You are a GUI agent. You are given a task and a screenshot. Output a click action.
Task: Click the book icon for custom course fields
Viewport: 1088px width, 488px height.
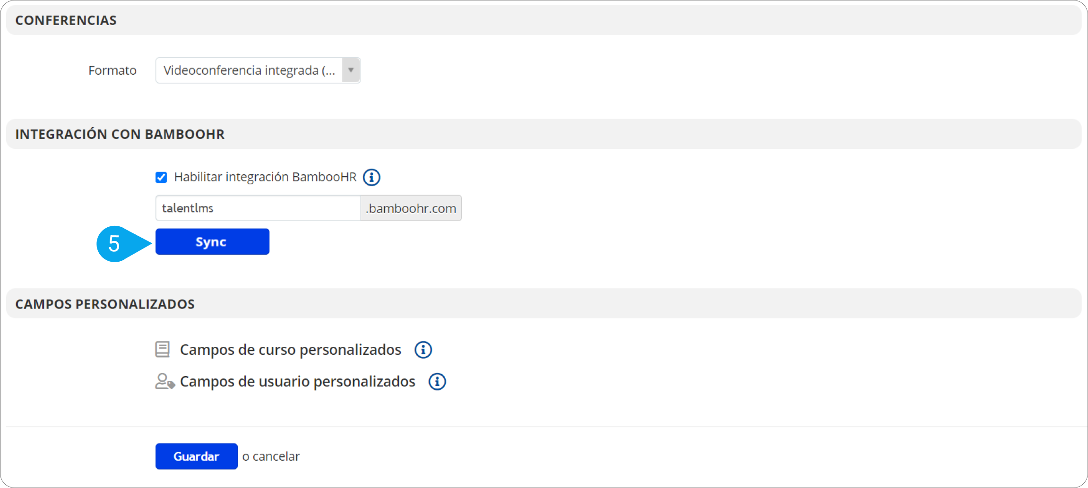coord(163,350)
